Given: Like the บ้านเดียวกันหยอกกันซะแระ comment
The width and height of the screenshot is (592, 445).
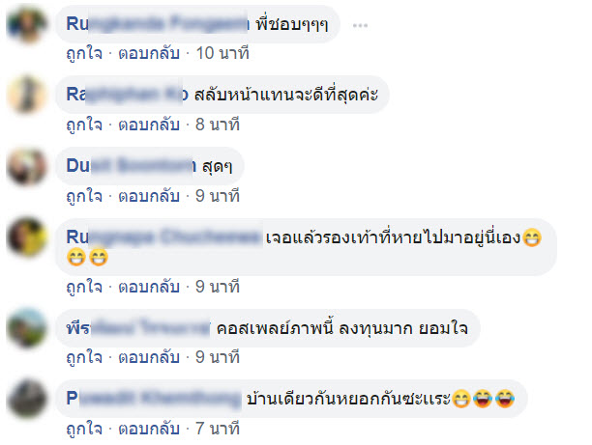Looking at the screenshot, I should 84,429.
